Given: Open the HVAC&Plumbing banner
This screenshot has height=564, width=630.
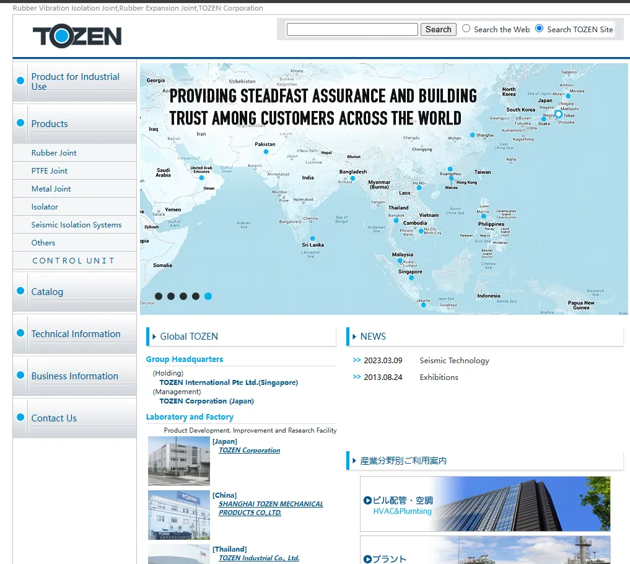Looking at the screenshot, I should point(485,504).
